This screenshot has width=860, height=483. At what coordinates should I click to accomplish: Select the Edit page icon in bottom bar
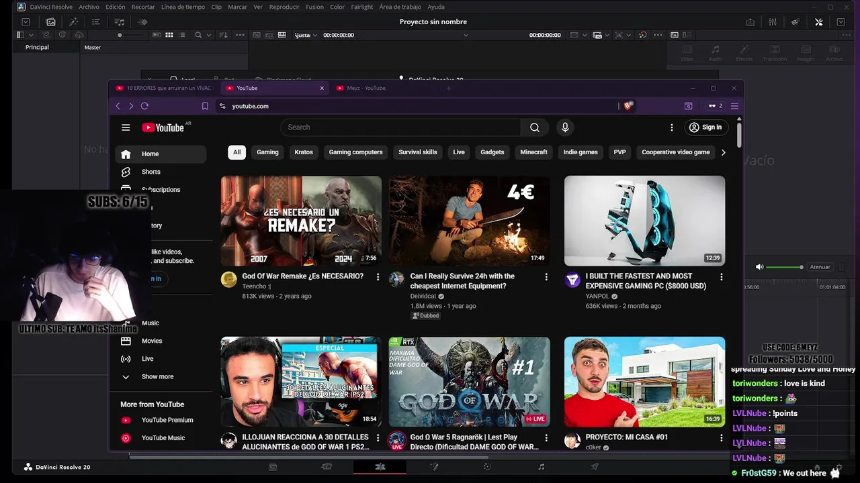pos(380,467)
